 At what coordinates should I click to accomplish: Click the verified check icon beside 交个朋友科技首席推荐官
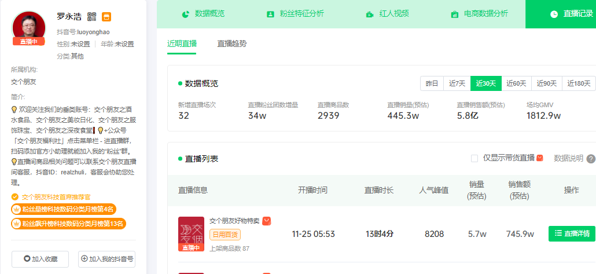(x=15, y=197)
